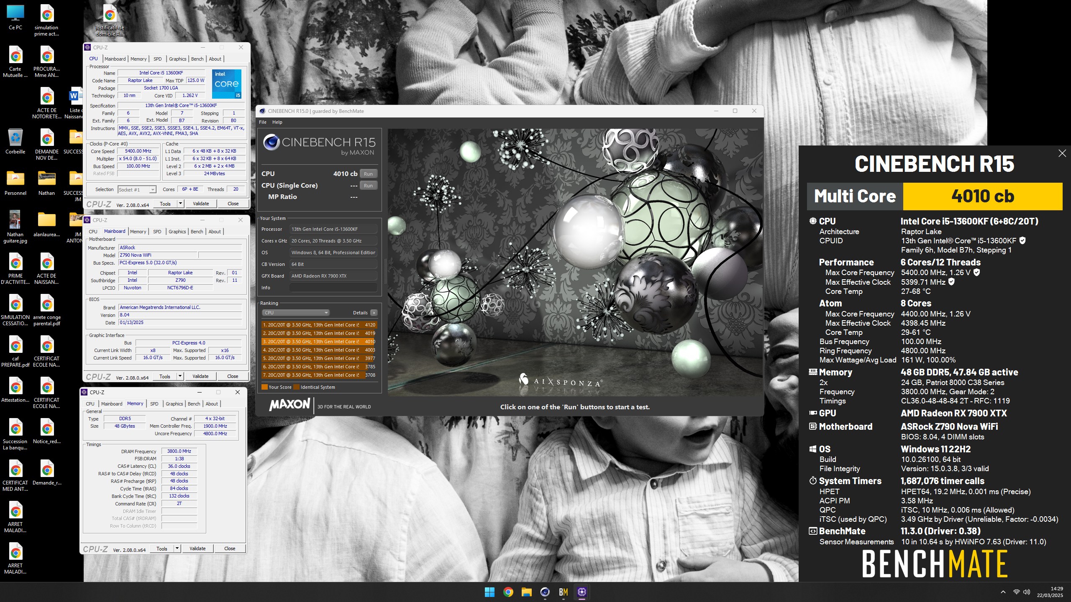This screenshot has width=1071, height=602.
Task: Close the BenchMate result overlay
Action: pyautogui.click(x=1062, y=153)
